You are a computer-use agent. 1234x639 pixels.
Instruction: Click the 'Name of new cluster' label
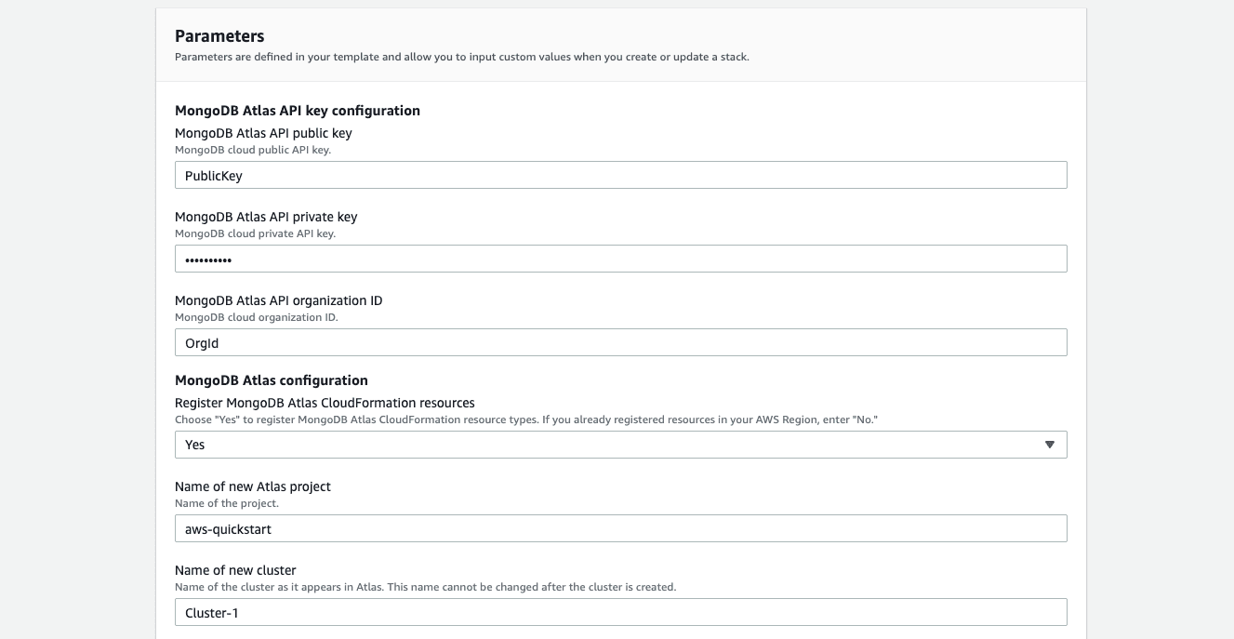tap(235, 570)
